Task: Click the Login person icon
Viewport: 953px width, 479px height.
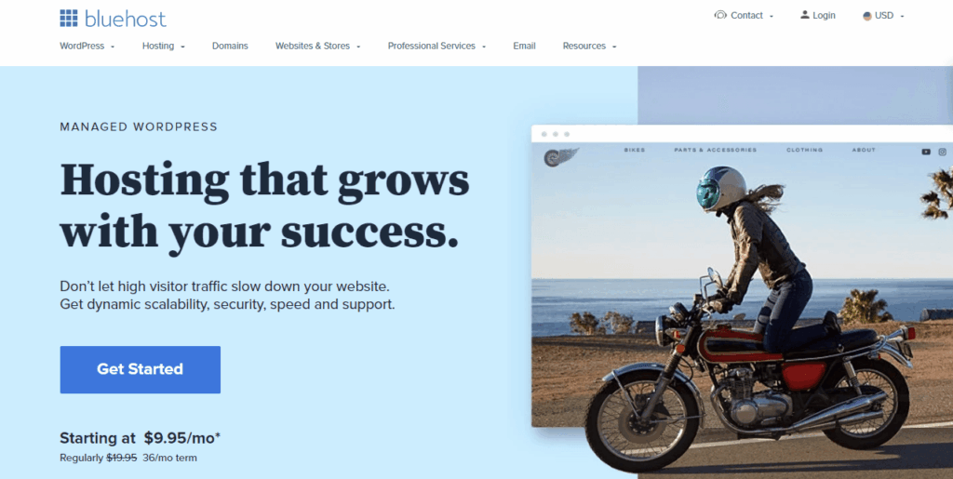Action: 805,15
